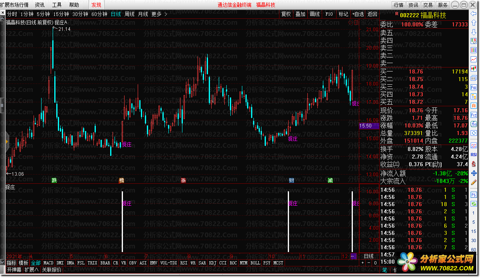
Task: Open the 叠加 overlay option
Action: (x=300, y=14)
